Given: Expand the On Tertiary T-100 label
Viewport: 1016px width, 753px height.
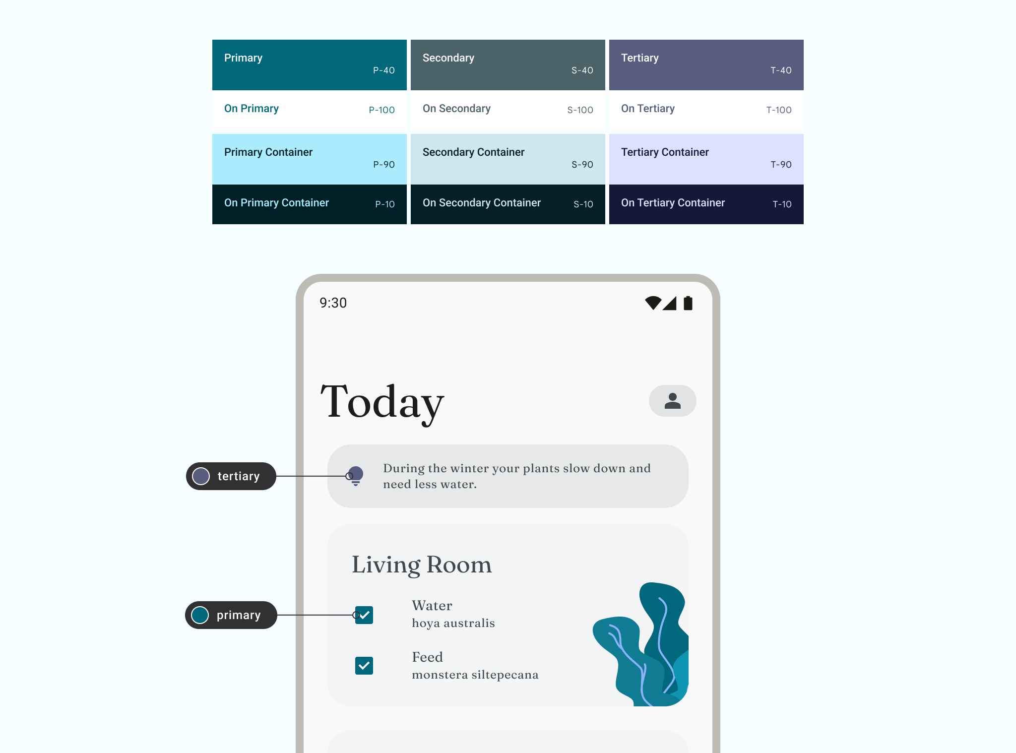Looking at the screenshot, I should tap(706, 109).
